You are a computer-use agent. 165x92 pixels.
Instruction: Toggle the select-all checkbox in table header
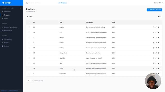(x=29, y=22)
